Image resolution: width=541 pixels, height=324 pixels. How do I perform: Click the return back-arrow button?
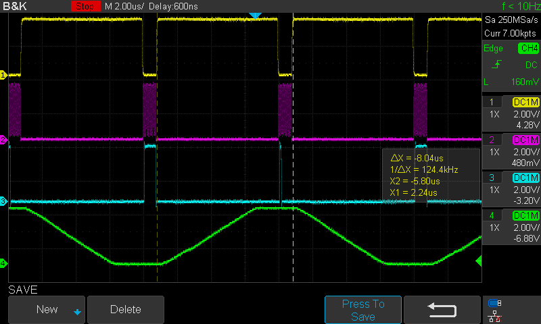point(442,310)
